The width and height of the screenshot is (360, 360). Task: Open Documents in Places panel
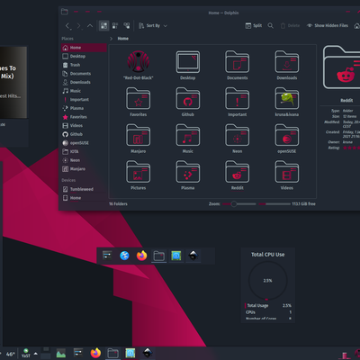[x=84, y=74]
